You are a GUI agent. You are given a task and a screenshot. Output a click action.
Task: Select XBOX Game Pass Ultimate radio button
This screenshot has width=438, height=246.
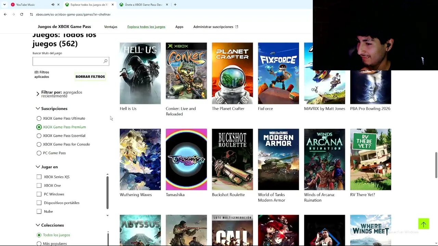point(39,119)
